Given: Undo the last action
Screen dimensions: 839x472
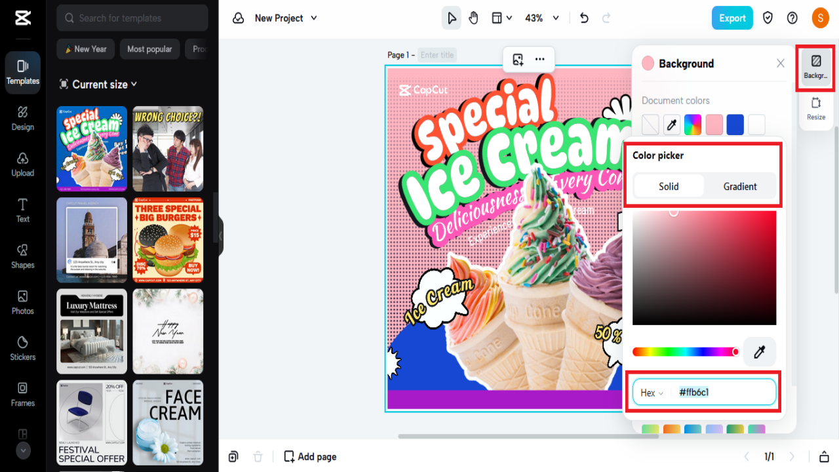Looking at the screenshot, I should [x=584, y=18].
